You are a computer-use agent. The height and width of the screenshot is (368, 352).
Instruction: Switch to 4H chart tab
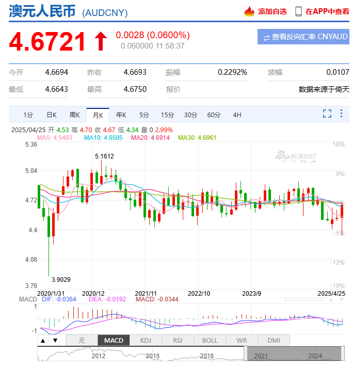click(x=237, y=115)
